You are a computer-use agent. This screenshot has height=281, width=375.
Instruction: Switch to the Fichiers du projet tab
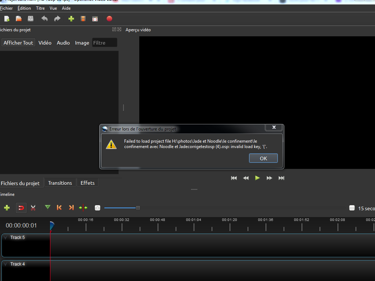click(x=21, y=183)
